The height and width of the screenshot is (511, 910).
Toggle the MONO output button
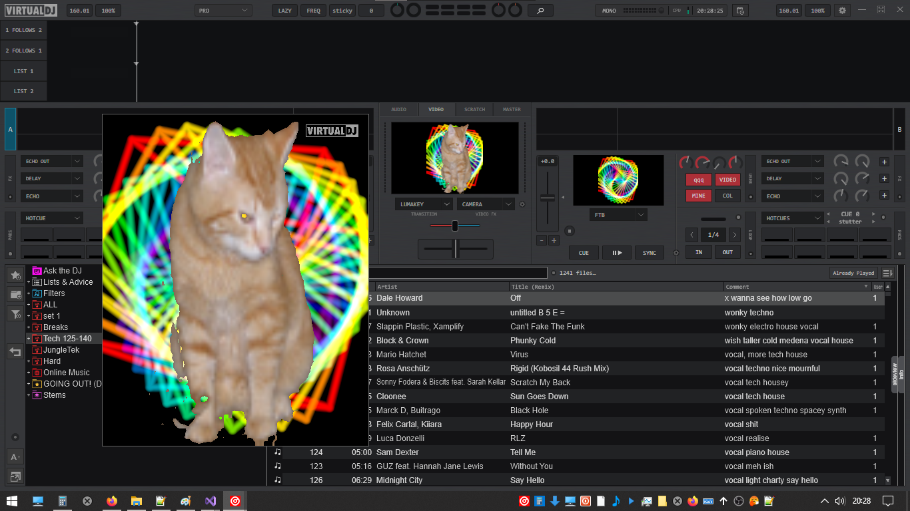tap(609, 11)
